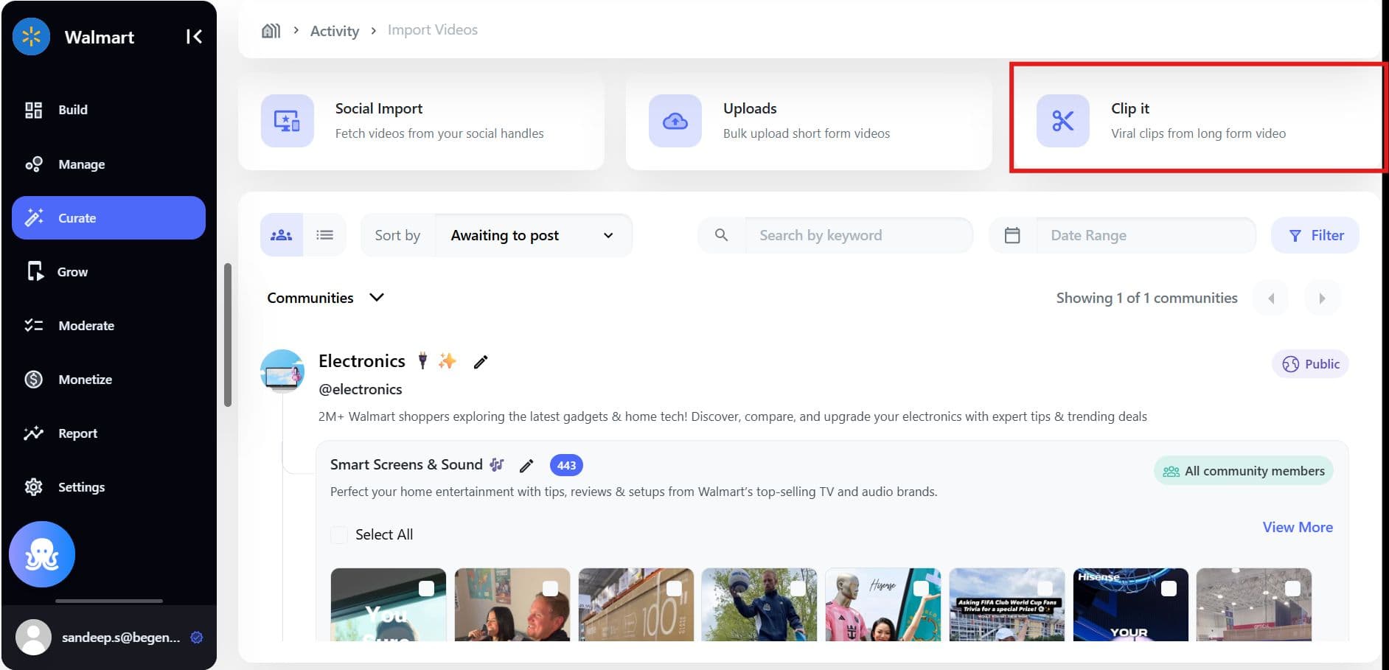The width and height of the screenshot is (1389, 670).
Task: Click the sidebar vertical scrollbar
Action: [x=228, y=335]
